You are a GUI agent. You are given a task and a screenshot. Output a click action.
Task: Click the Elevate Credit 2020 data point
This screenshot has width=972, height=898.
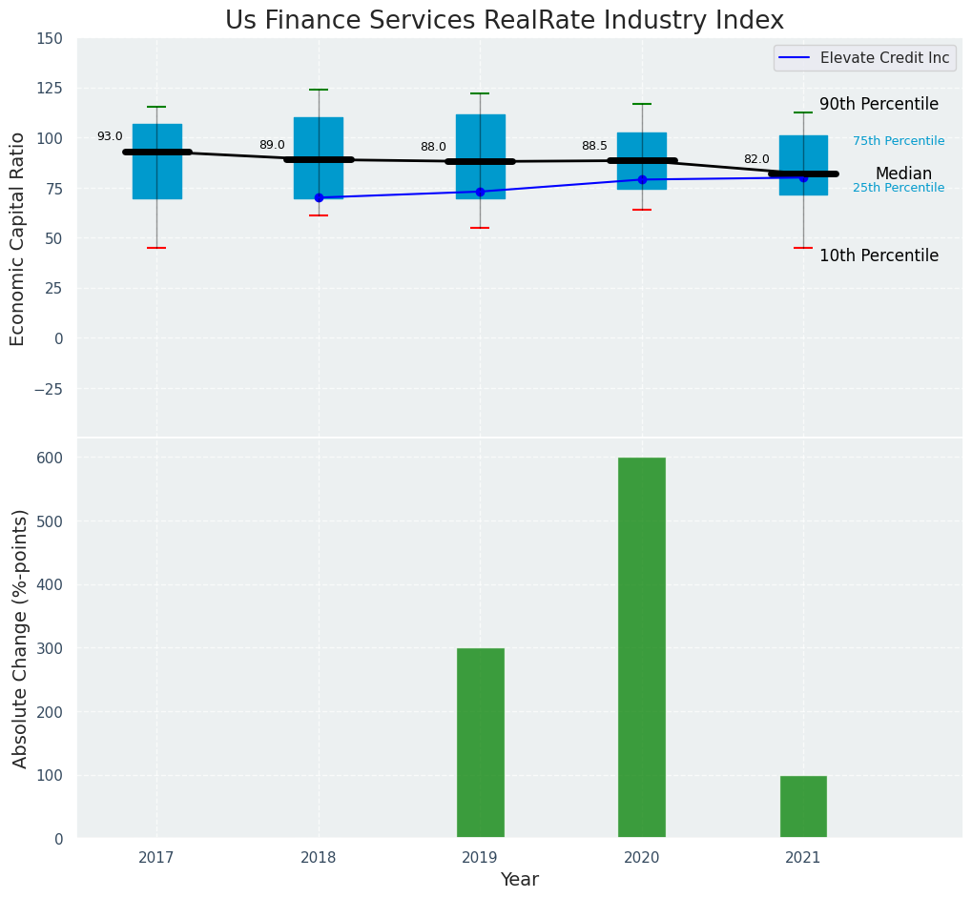tap(642, 179)
